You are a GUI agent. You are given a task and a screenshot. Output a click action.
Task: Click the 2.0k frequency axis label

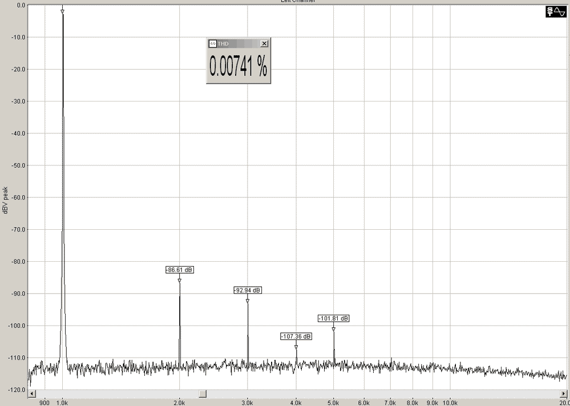(180, 403)
